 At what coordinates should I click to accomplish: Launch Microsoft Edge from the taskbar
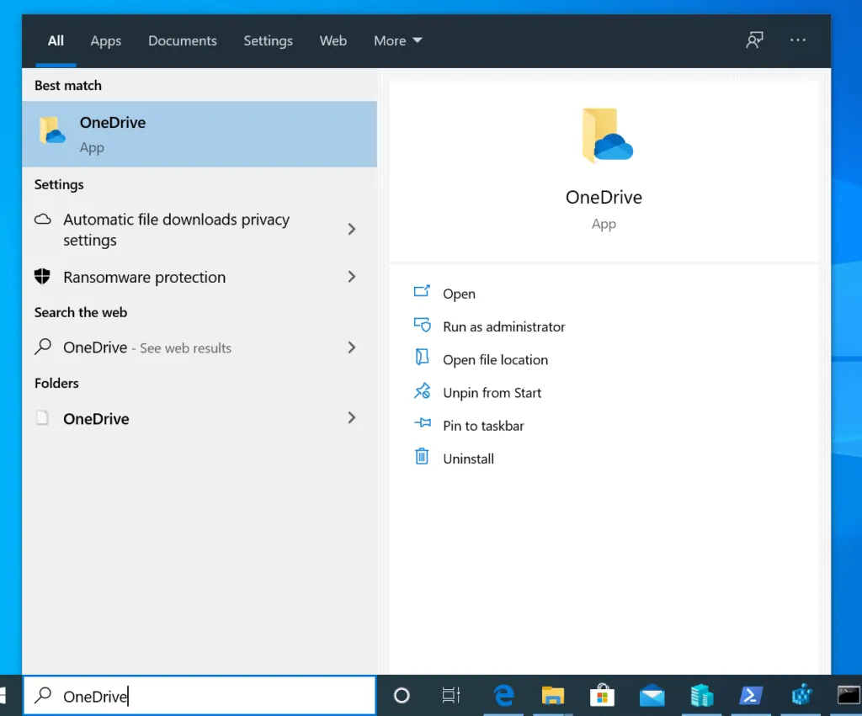pos(503,696)
